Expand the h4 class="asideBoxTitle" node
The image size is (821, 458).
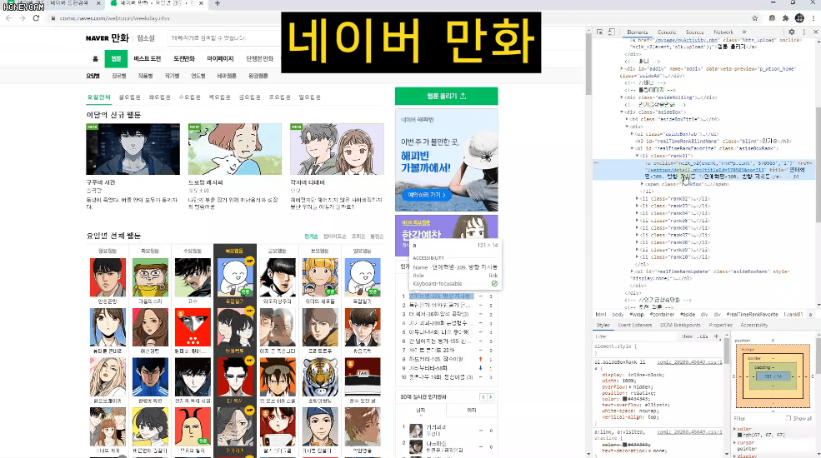click(627, 119)
